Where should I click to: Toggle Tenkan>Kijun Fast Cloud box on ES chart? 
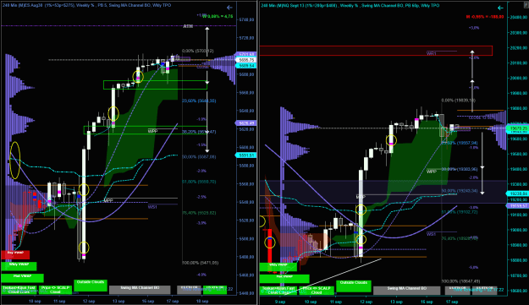click(19, 290)
